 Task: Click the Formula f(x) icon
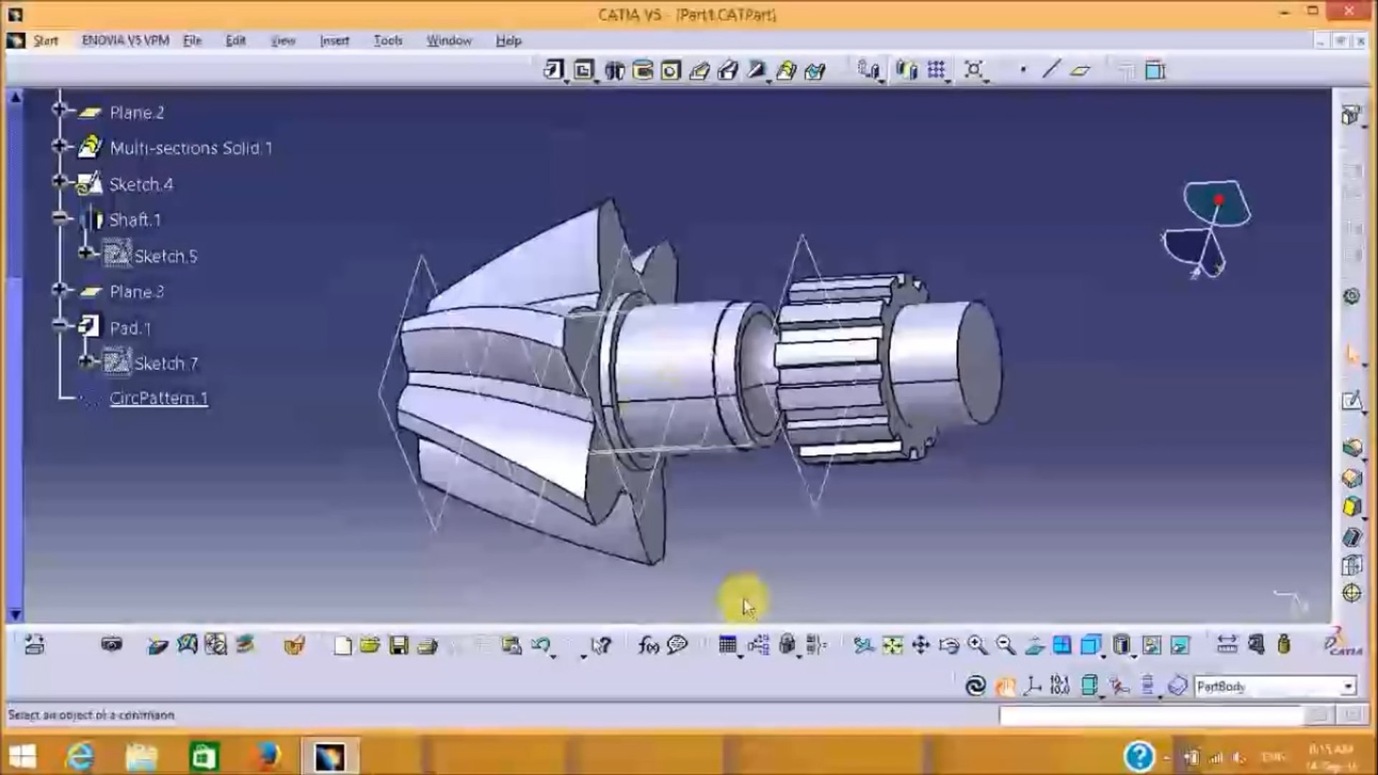[647, 646]
